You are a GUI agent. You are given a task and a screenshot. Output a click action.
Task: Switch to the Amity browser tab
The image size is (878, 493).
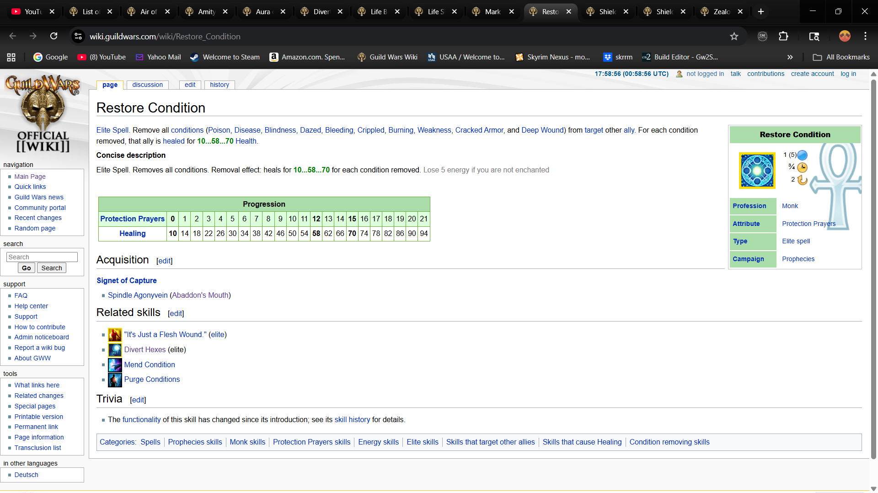coord(206,11)
